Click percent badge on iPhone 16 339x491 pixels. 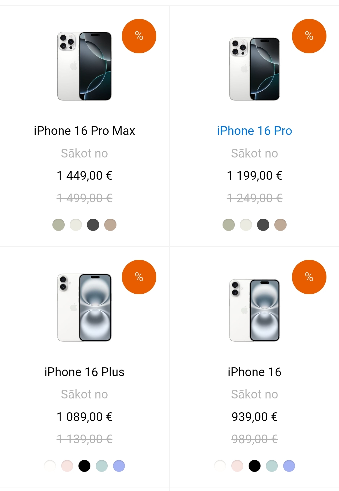[309, 277]
